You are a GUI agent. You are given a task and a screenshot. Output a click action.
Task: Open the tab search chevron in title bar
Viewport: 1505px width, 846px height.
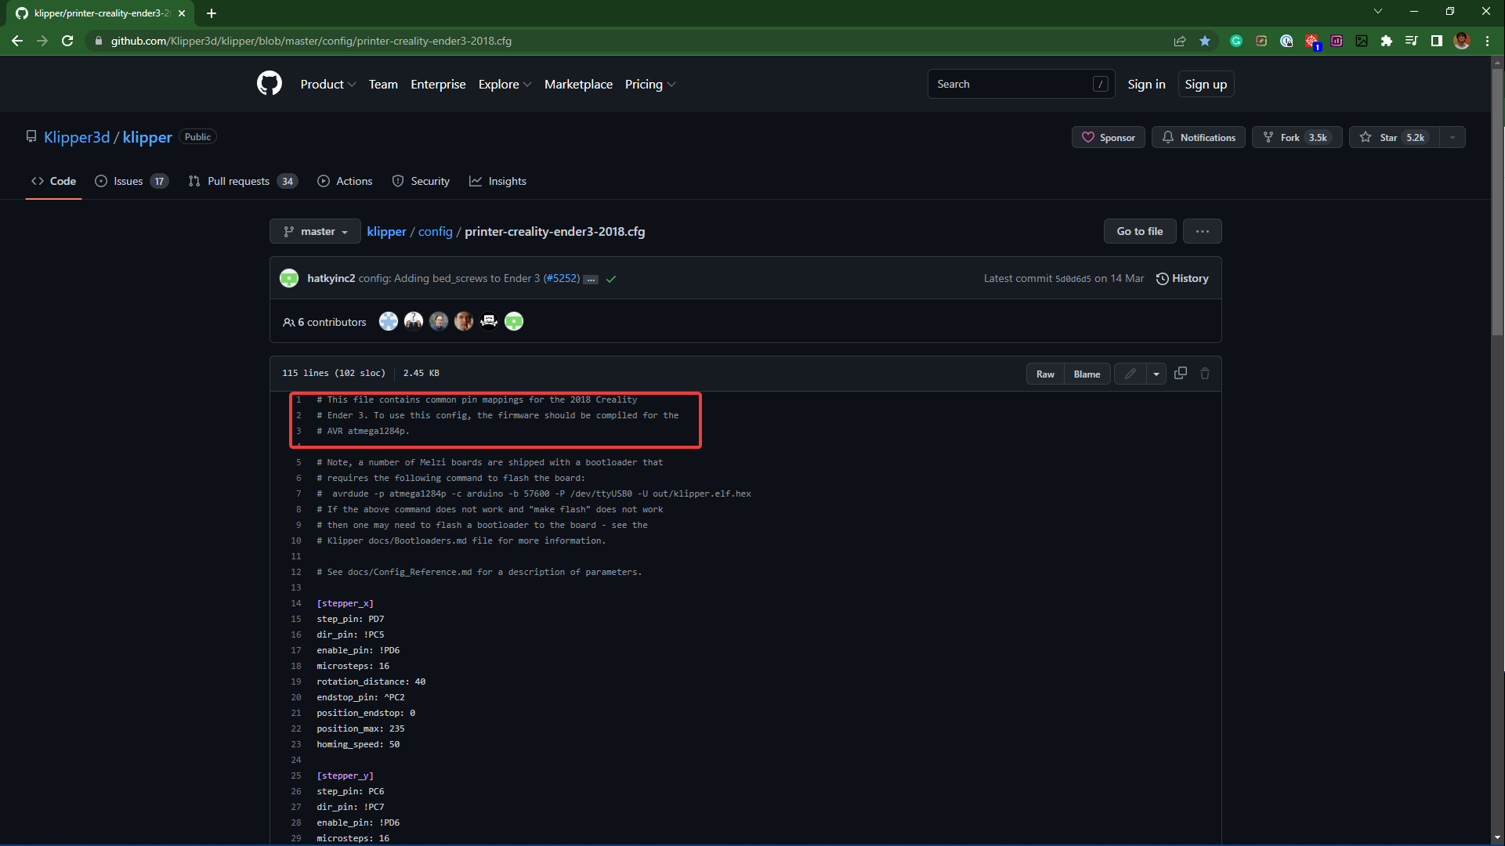click(1378, 11)
